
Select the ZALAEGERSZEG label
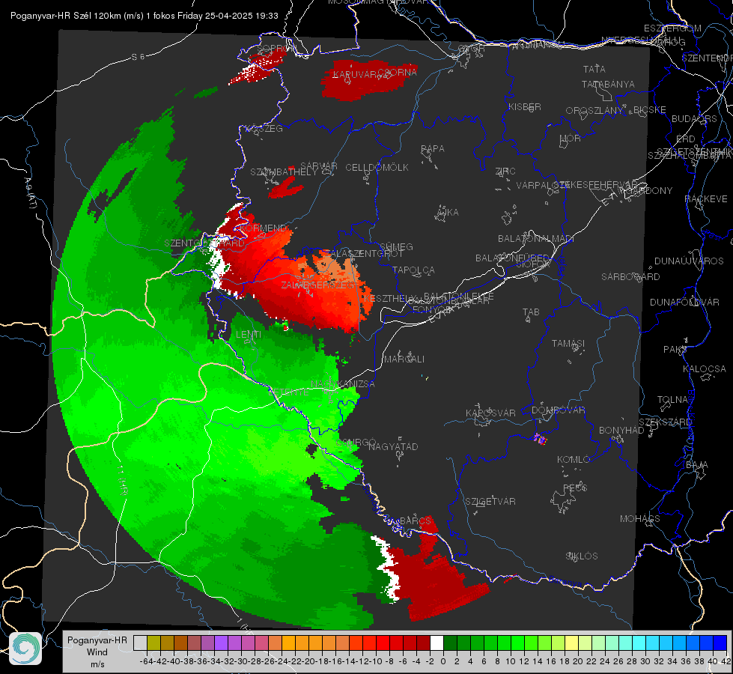(320, 285)
